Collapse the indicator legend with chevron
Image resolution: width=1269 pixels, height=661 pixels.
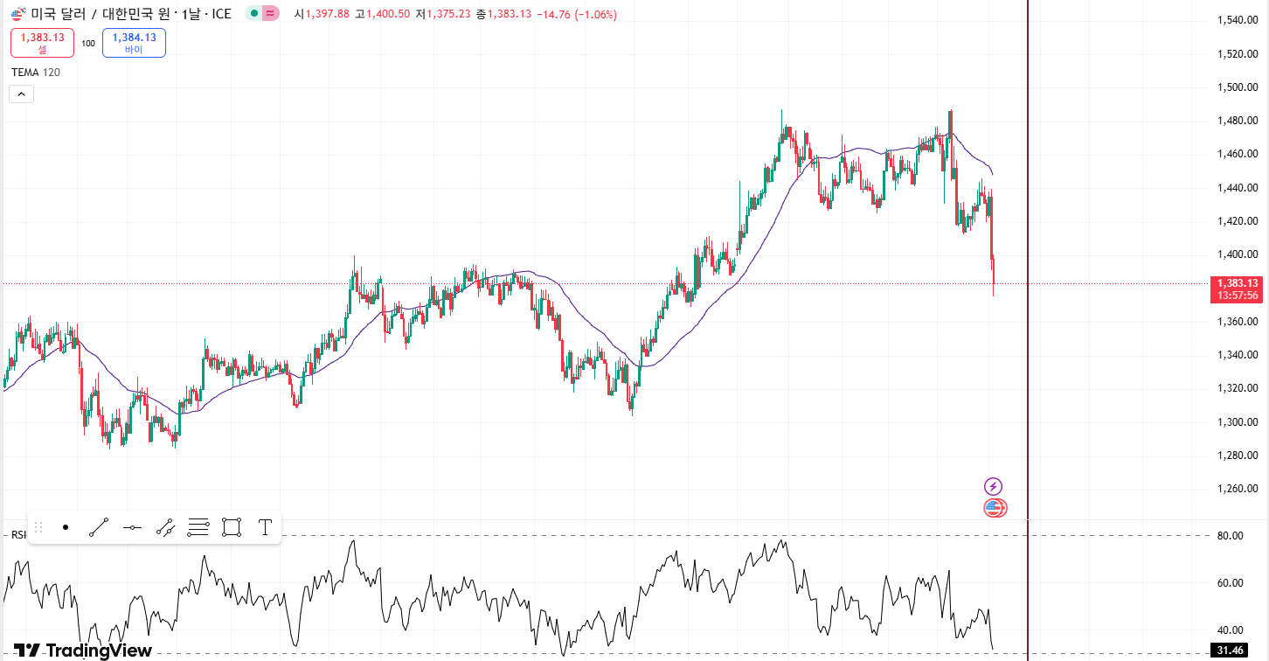[21, 94]
